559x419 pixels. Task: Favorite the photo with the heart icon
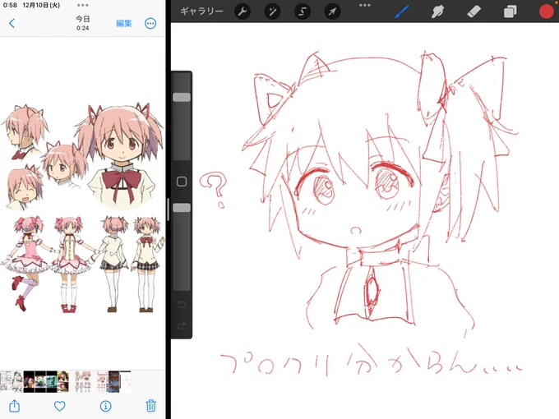click(59, 406)
